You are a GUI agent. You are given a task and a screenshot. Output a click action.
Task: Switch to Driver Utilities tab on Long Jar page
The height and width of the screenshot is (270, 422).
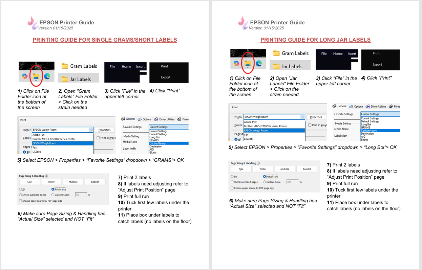click(x=376, y=106)
